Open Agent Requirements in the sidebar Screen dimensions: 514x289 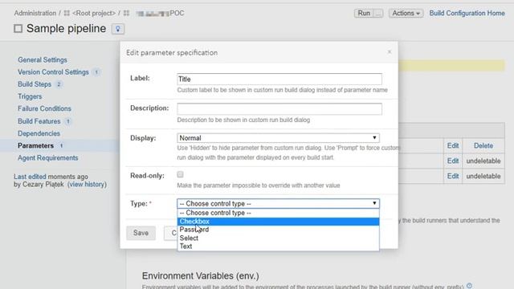pyautogui.click(x=48, y=158)
